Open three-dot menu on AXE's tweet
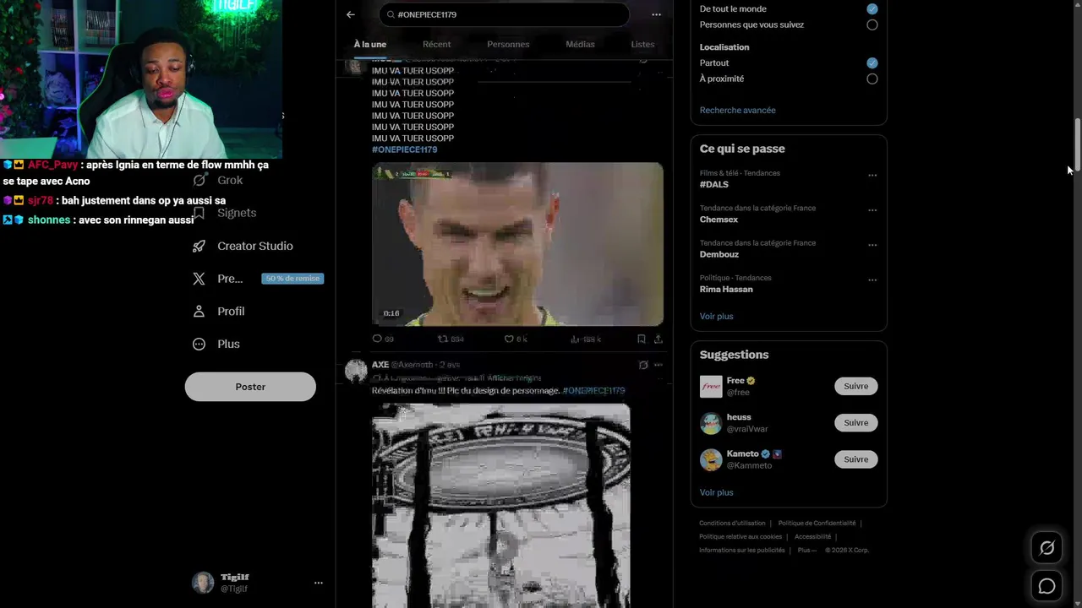This screenshot has width=1082, height=608. [x=658, y=365]
